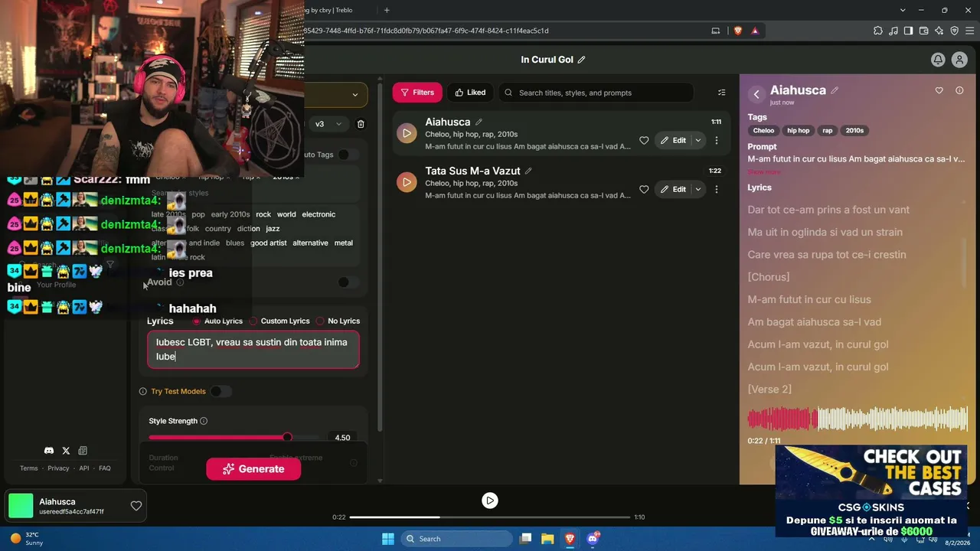Open the FAQ link
Image resolution: width=980 pixels, height=551 pixels.
pyautogui.click(x=105, y=468)
